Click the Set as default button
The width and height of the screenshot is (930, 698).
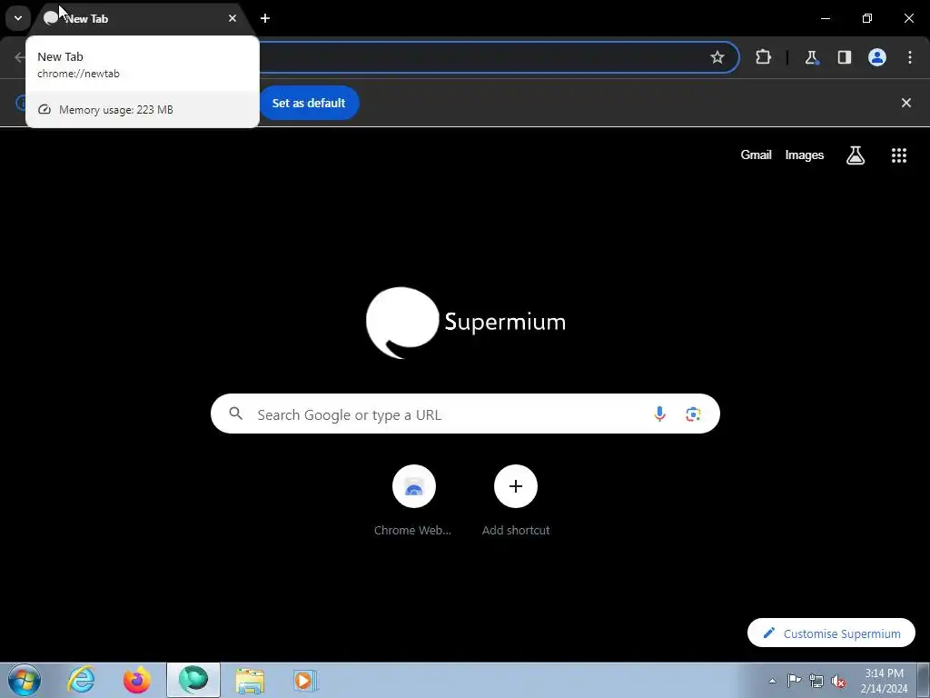[309, 103]
